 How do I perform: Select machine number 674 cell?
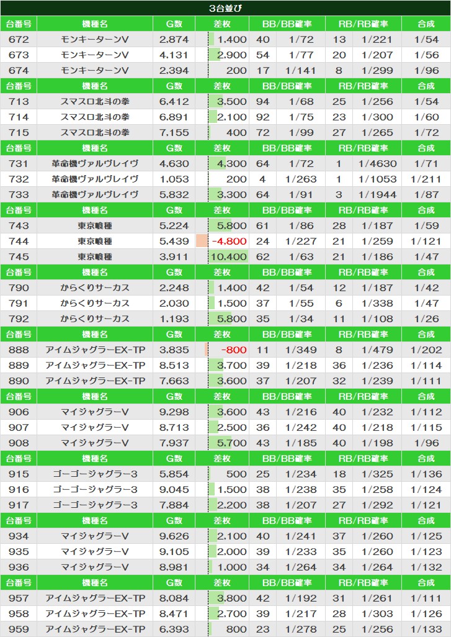(19, 70)
